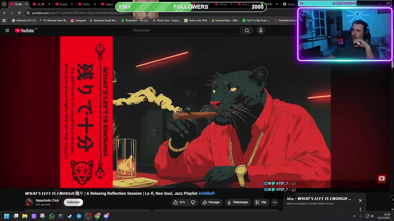Image resolution: width=394 pixels, height=221 pixels.
Task: Open the YouTube hamburger guide menu
Action: click(x=7, y=30)
